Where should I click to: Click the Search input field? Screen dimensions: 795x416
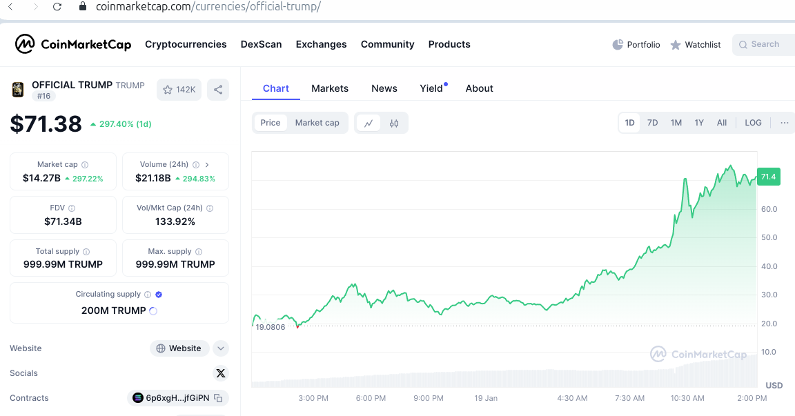pyautogui.click(x=763, y=45)
